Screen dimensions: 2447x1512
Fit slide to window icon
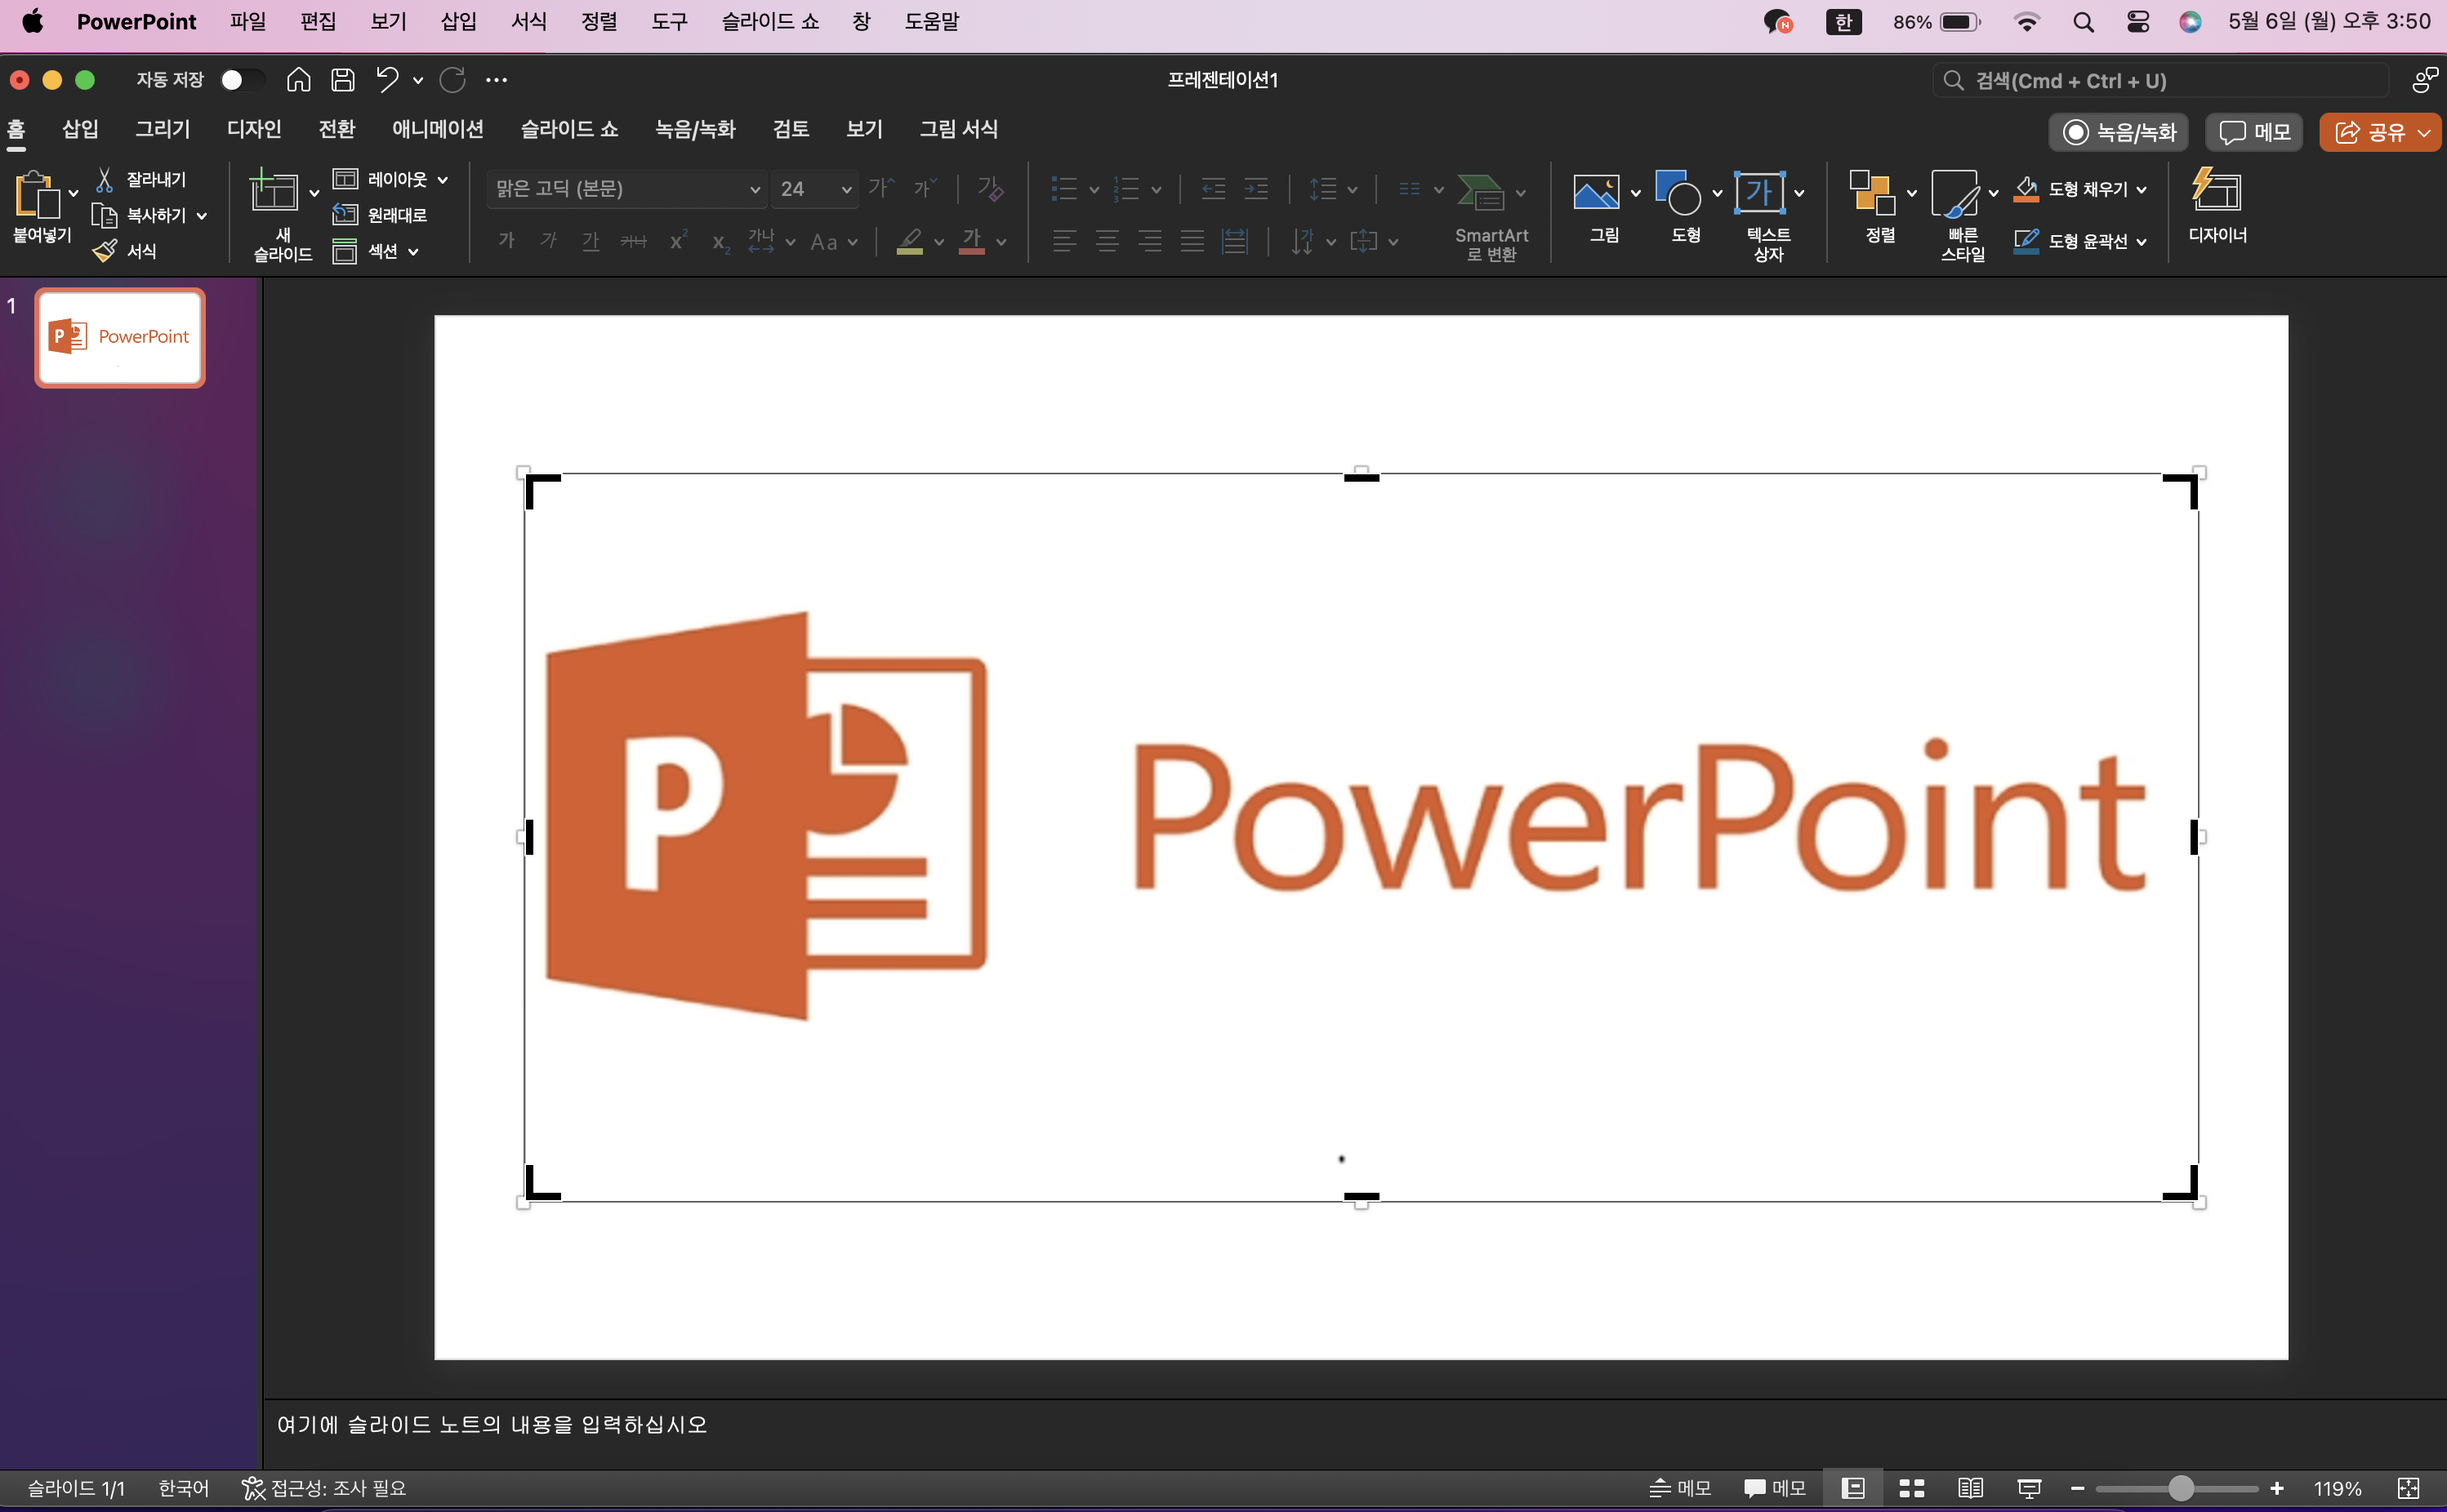tap(2408, 1488)
